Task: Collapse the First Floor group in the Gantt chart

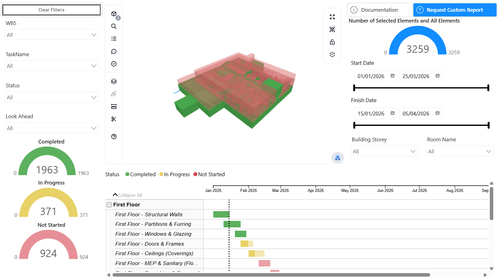Action: click(108, 205)
